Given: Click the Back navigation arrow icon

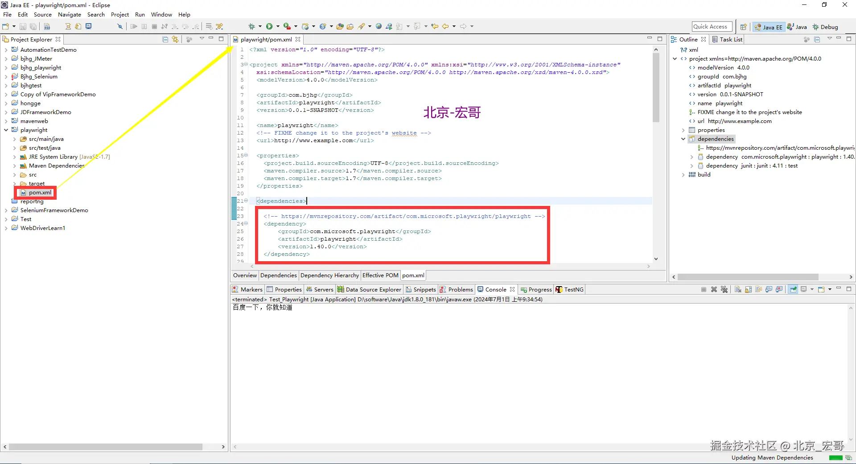Looking at the screenshot, I should click(x=445, y=26).
